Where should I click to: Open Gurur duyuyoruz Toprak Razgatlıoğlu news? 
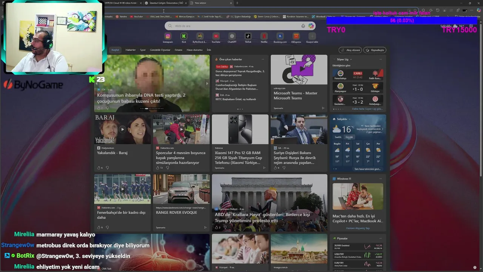pyautogui.click(x=240, y=73)
